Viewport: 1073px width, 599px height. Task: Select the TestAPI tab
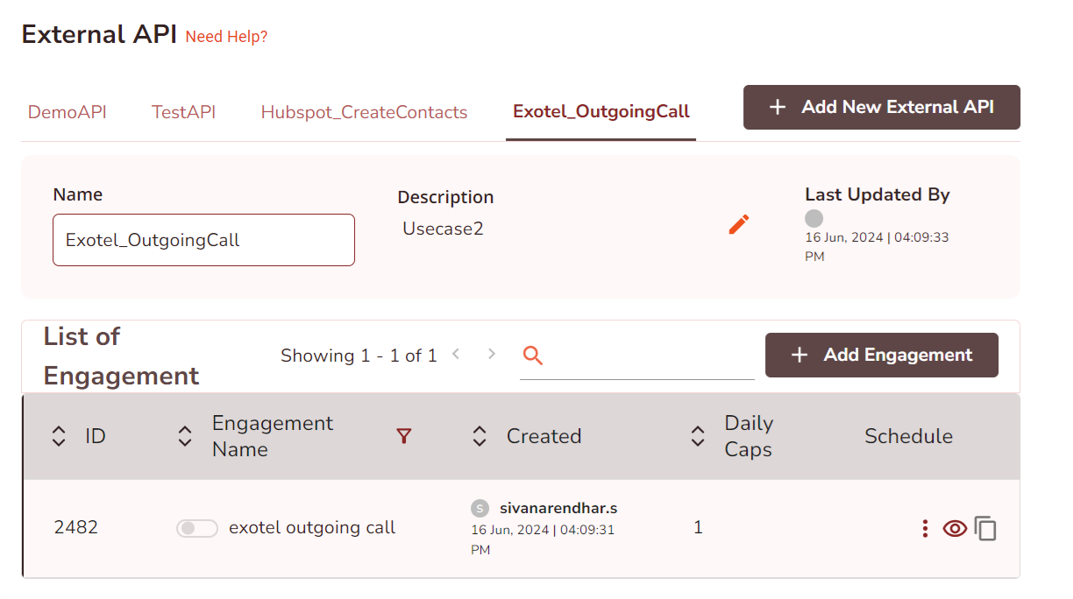(183, 112)
